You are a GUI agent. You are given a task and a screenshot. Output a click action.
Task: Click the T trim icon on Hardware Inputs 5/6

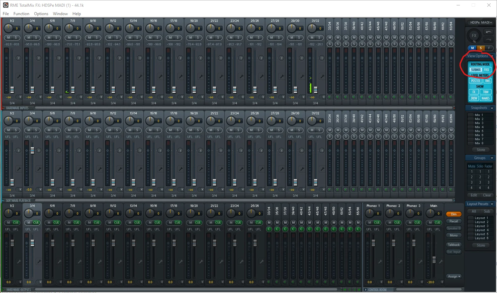coord(59,58)
